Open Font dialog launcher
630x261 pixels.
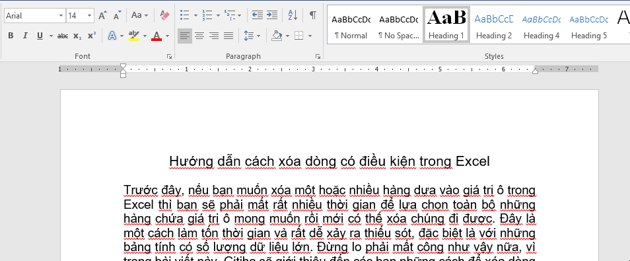(x=169, y=57)
